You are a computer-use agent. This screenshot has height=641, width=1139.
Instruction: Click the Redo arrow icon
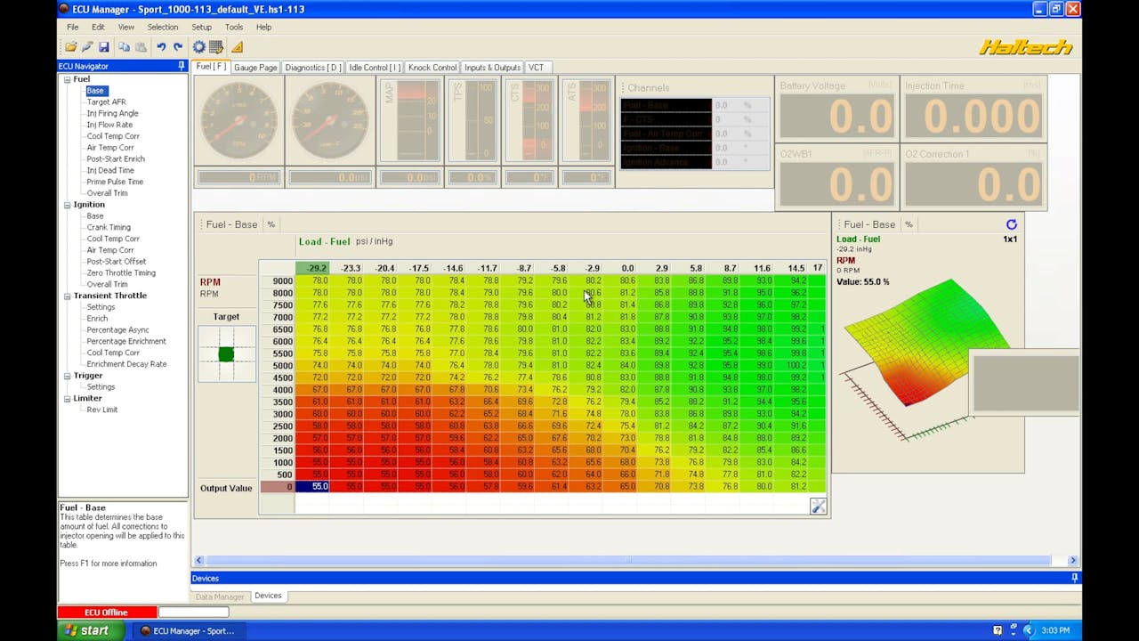(179, 46)
